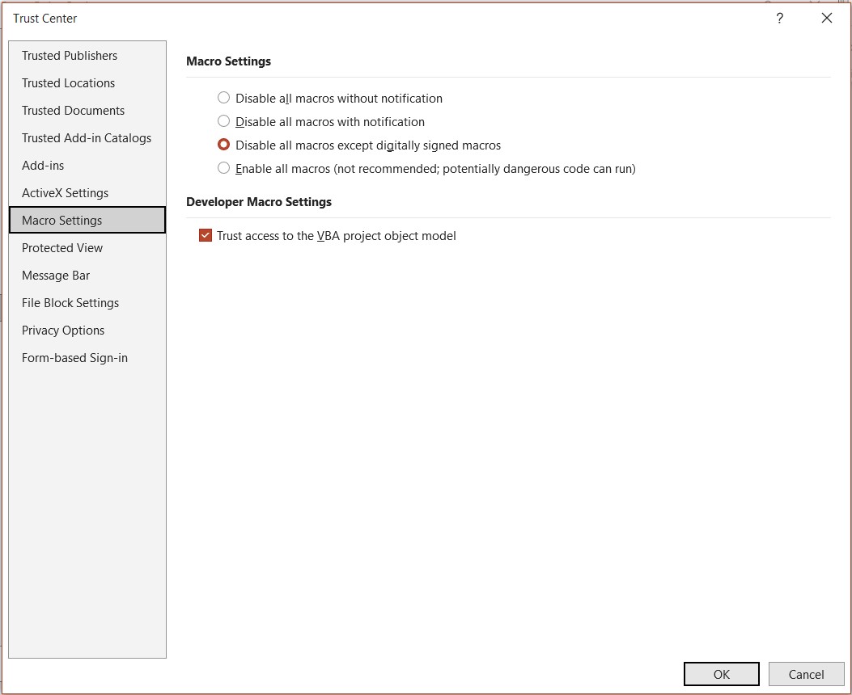Close the Trust Center dialog

click(826, 18)
